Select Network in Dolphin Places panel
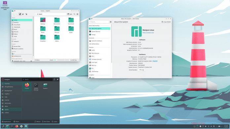The height and width of the screenshot is (129, 230). (x=22, y=42)
